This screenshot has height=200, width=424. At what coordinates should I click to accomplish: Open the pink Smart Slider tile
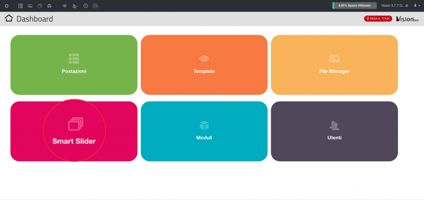[x=74, y=131]
